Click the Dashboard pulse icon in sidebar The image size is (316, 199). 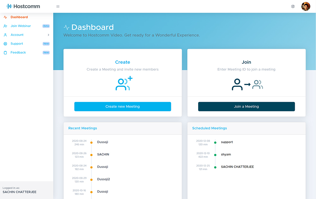click(5, 17)
